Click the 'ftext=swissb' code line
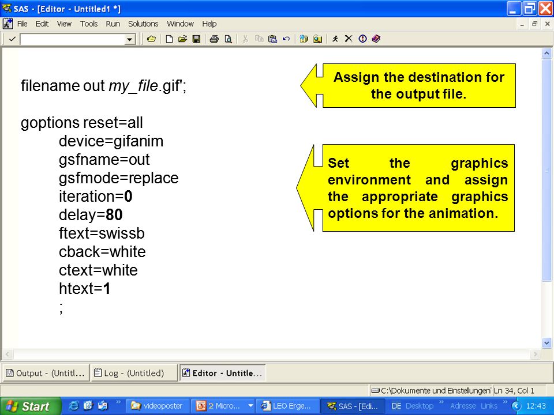Screen dimensions: 554x415 point(102,233)
